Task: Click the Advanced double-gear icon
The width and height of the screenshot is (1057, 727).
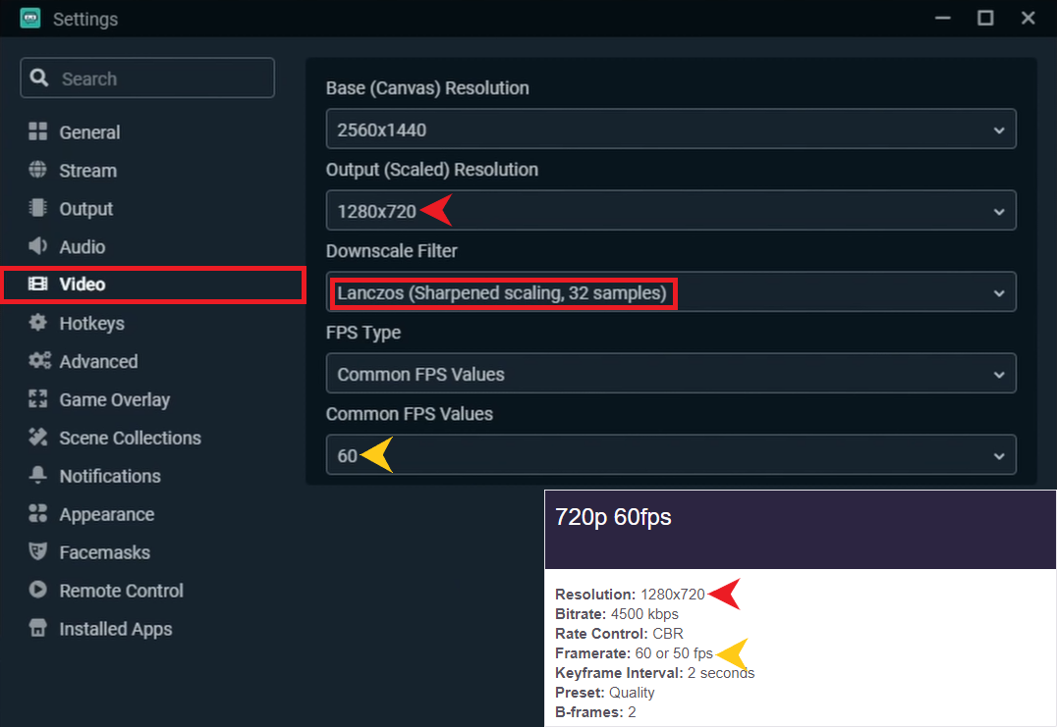Action: click(39, 360)
